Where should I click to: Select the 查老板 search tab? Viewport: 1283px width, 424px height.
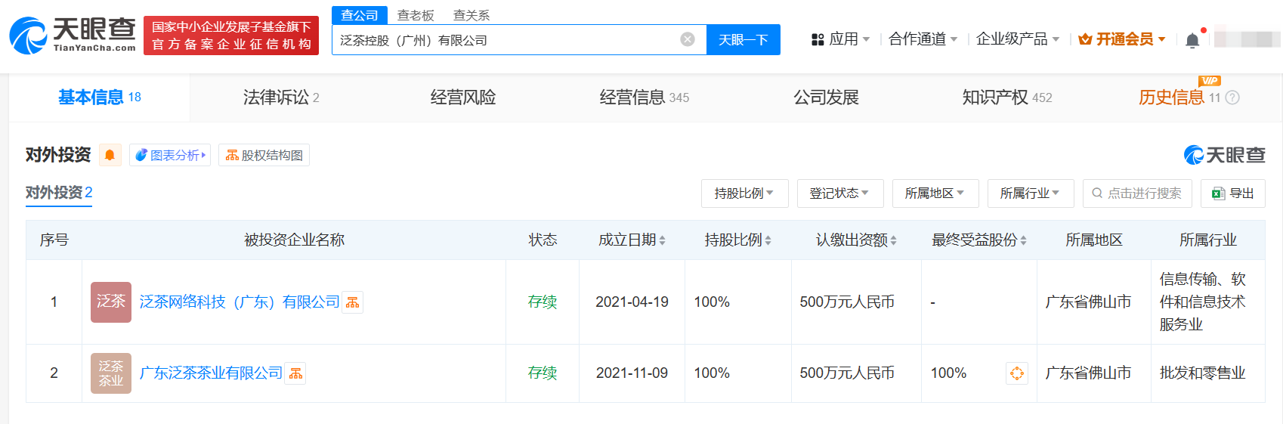(x=416, y=15)
